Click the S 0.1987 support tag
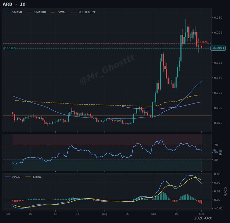230x223 pixels. [x=10, y=48]
